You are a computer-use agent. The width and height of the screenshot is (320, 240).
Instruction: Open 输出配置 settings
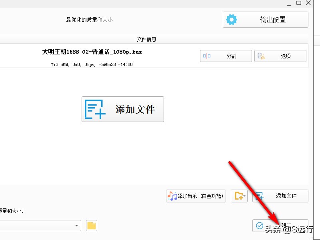tap(265, 19)
